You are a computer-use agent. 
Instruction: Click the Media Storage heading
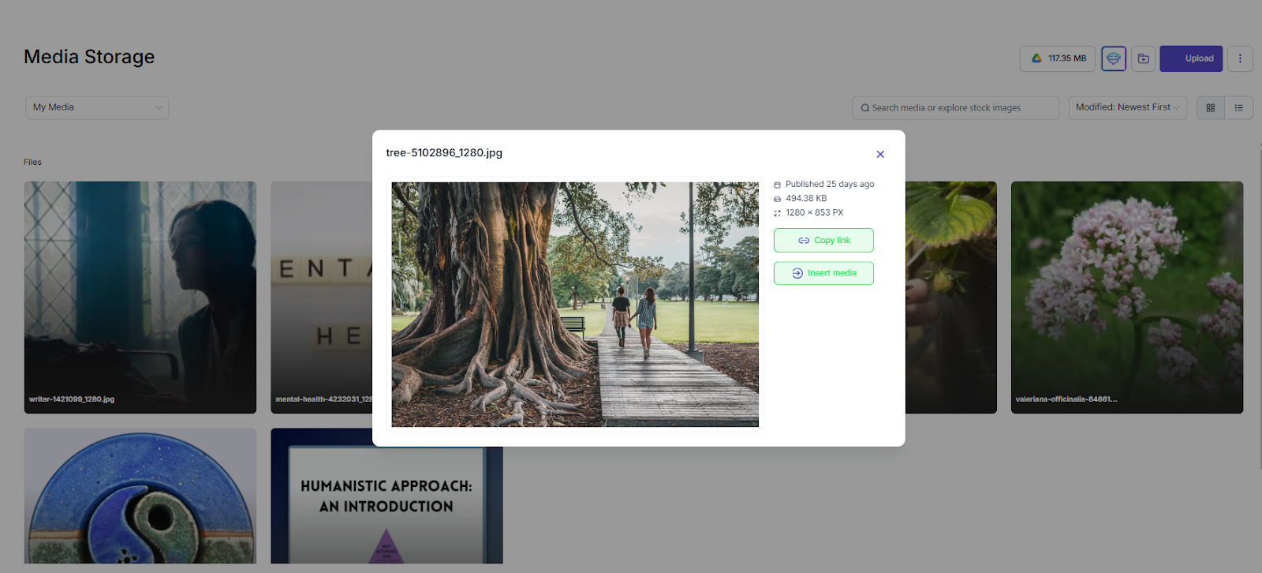[89, 57]
